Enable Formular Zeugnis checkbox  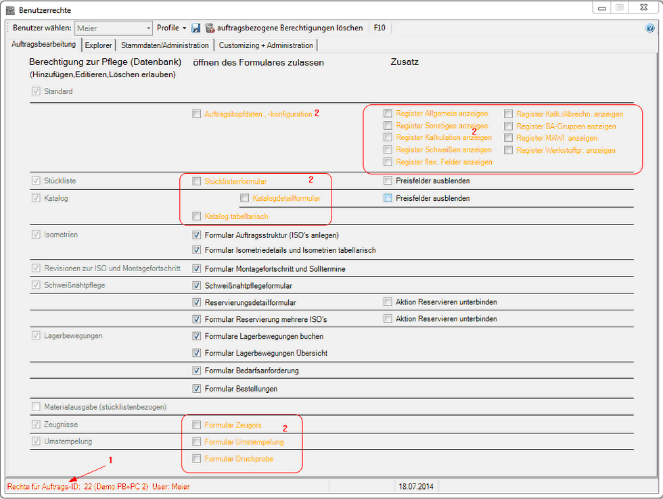click(197, 425)
